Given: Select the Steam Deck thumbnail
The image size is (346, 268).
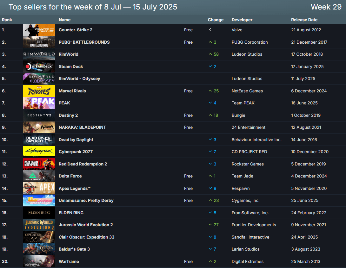Looking at the screenshot, I should point(39,66).
